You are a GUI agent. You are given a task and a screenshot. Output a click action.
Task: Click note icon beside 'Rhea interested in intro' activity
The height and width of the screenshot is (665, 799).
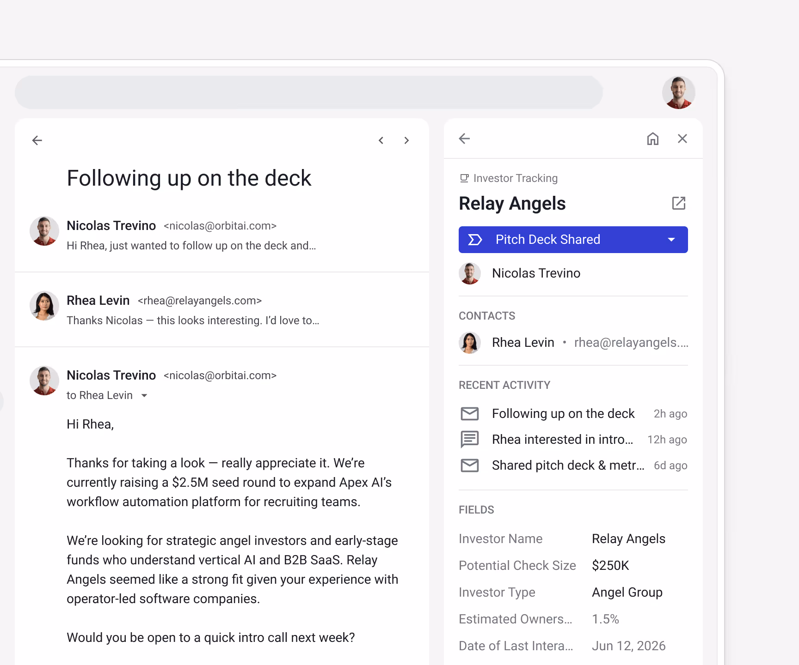(470, 439)
